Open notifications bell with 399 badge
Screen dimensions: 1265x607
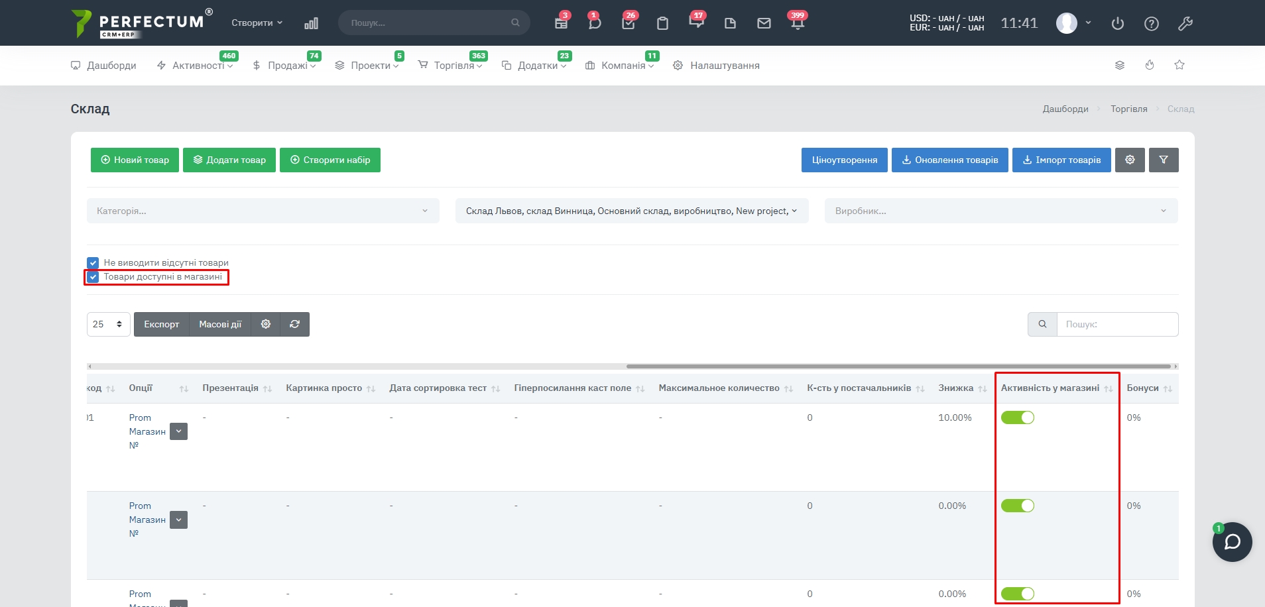tap(798, 23)
